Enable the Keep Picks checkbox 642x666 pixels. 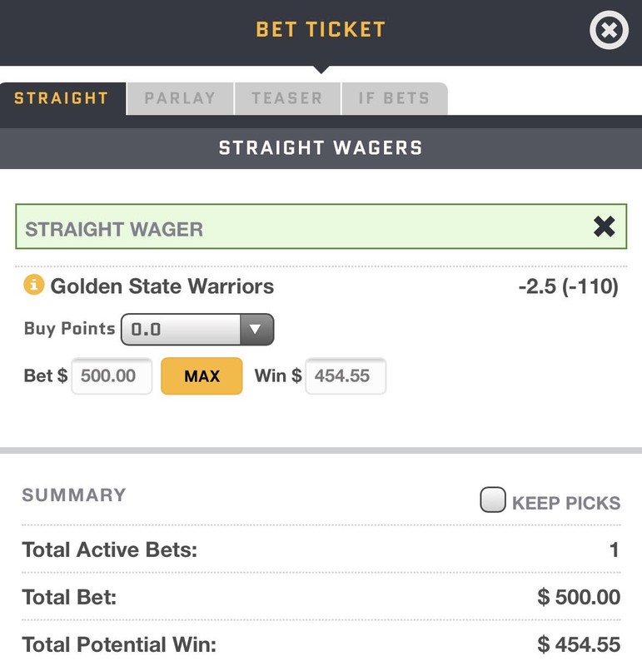(x=493, y=499)
